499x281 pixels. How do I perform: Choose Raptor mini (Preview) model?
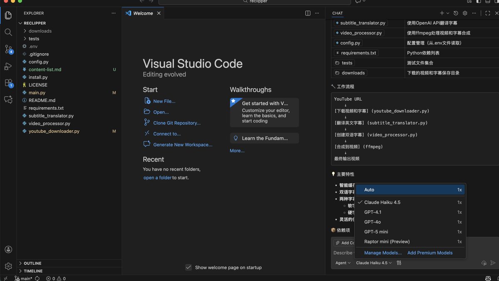pos(410,242)
